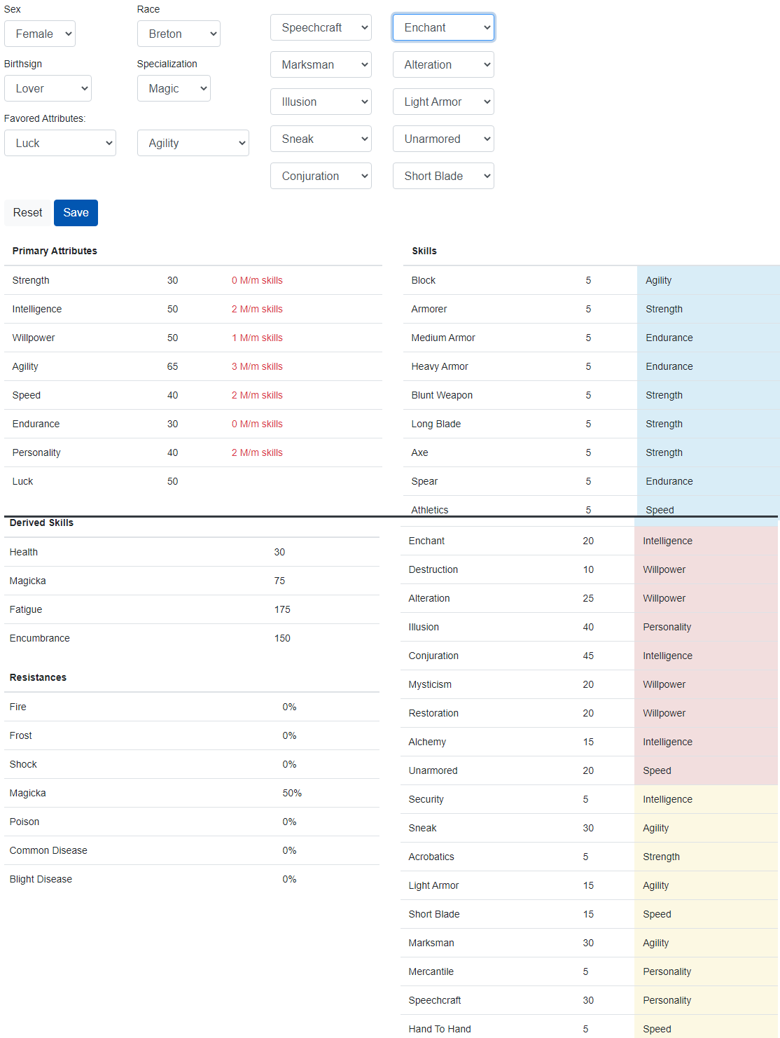Click Intelligence value 50 in Primary Attributes
Screen dimensions: 780x1038
[172, 309]
